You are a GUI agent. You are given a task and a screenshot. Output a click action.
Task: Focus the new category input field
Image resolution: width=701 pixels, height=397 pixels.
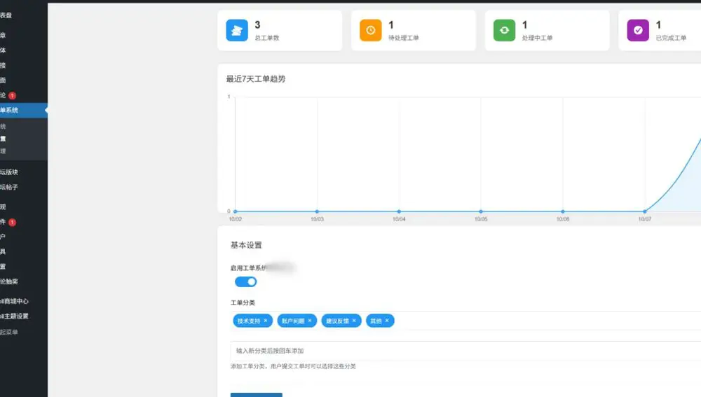pos(465,351)
